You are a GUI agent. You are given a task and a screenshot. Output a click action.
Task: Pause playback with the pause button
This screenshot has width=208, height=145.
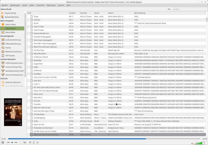(x=3, y=142)
